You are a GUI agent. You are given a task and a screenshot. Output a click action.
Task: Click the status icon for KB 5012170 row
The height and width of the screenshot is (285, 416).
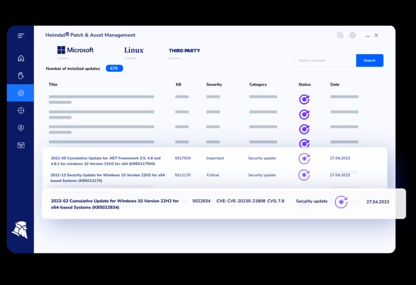tap(304, 175)
